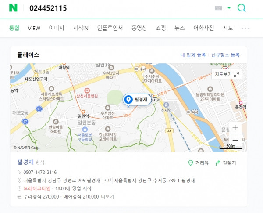Click the search magnifier icon
The height and width of the screenshot is (213, 263).
pyautogui.click(x=242, y=8)
